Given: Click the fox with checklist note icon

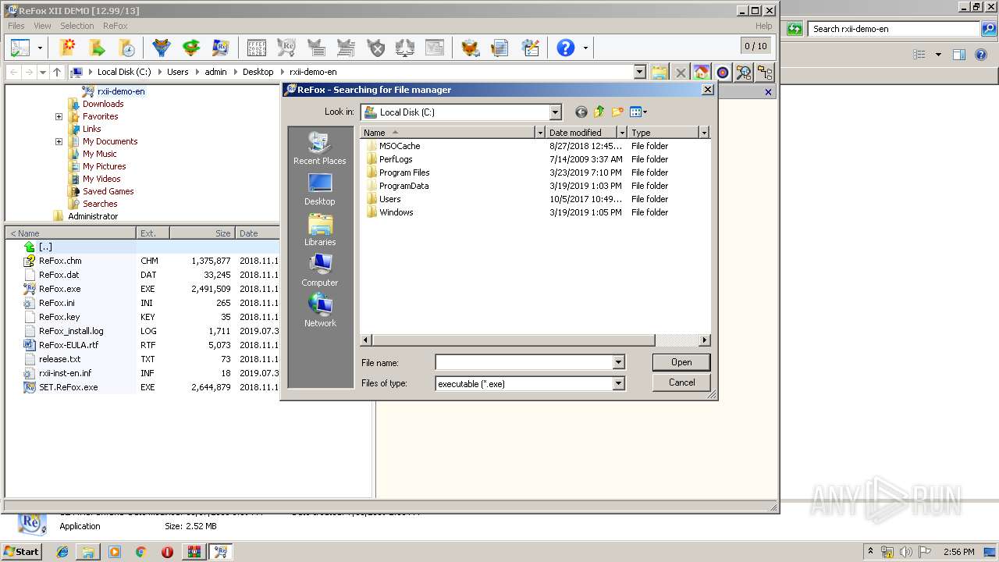Looking at the screenshot, I should (x=531, y=48).
